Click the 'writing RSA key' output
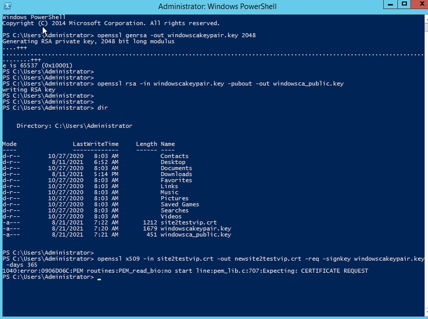Screen dimensions: 428x319 (x=29, y=90)
